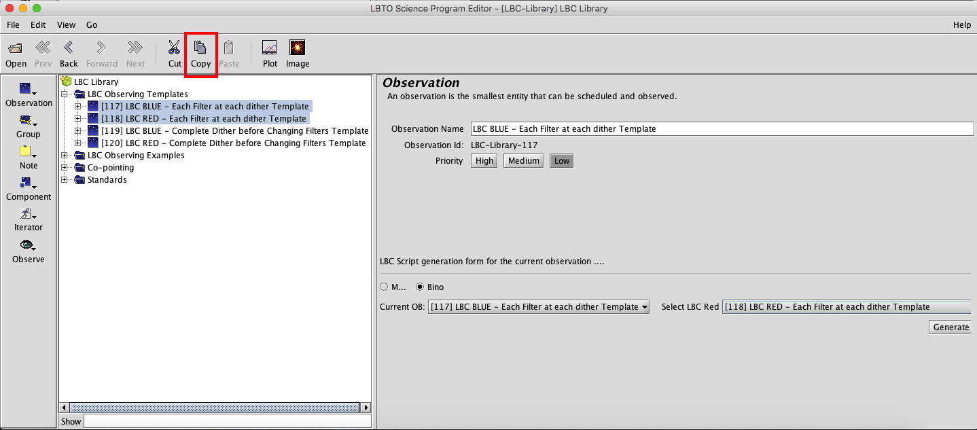Click the Forward toolbar arrow

[x=101, y=48]
